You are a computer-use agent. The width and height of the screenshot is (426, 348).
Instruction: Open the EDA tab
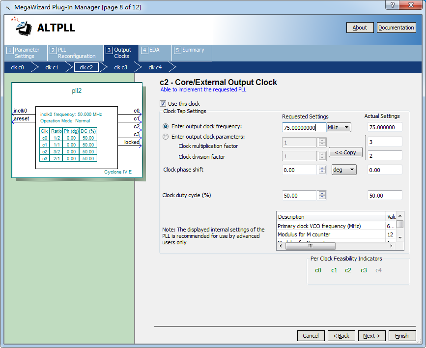pyautogui.click(x=155, y=53)
